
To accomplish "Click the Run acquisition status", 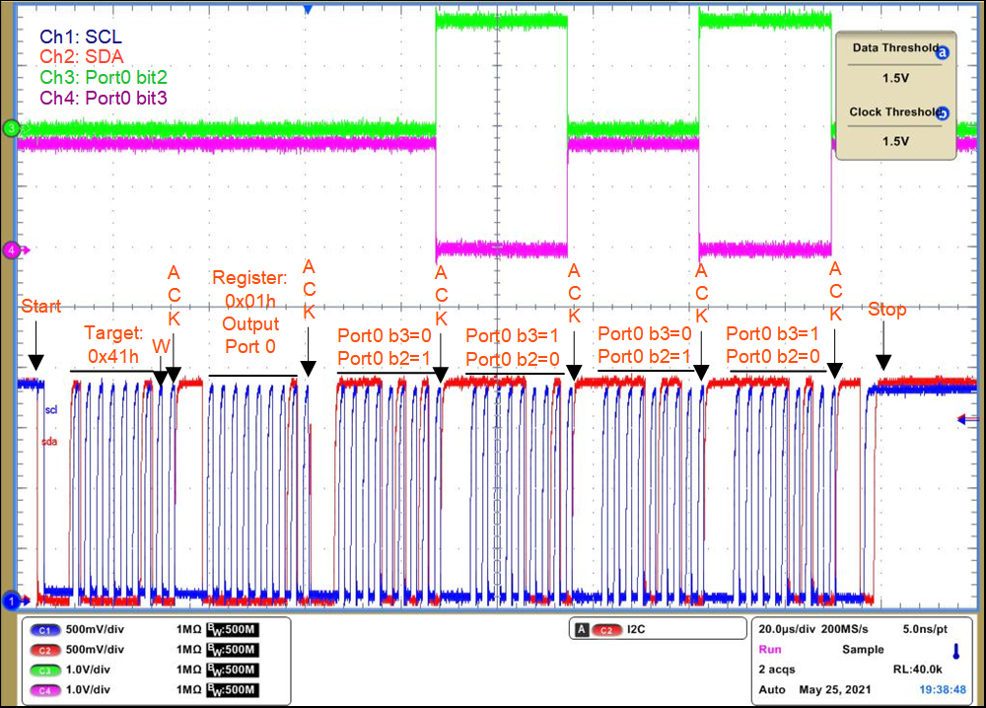I will coord(768,650).
